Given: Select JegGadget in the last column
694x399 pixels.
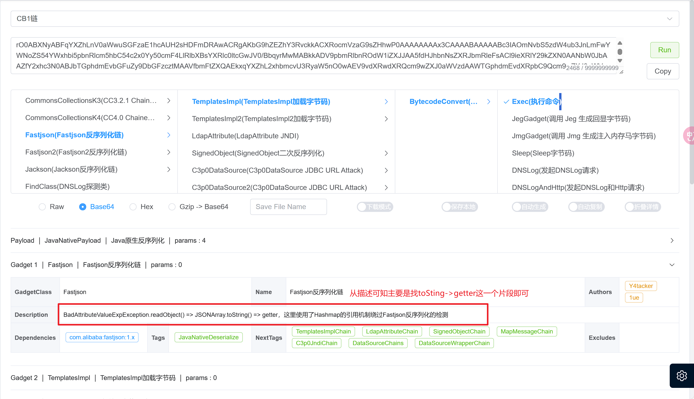Looking at the screenshot, I should 571,119.
